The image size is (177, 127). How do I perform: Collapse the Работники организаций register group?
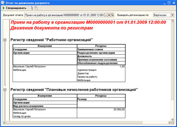[x=5, y=40]
